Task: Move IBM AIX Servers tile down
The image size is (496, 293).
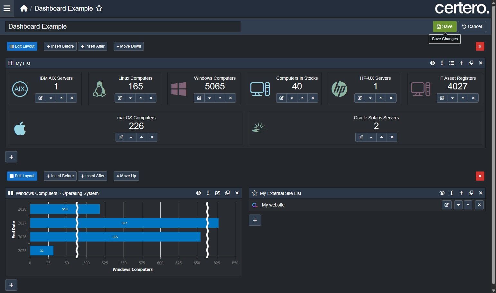Action: pos(51,98)
